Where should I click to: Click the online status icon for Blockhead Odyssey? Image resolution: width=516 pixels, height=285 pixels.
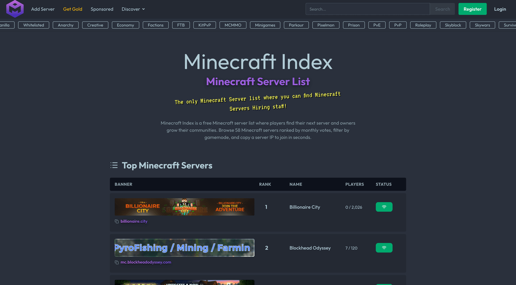[x=384, y=248]
